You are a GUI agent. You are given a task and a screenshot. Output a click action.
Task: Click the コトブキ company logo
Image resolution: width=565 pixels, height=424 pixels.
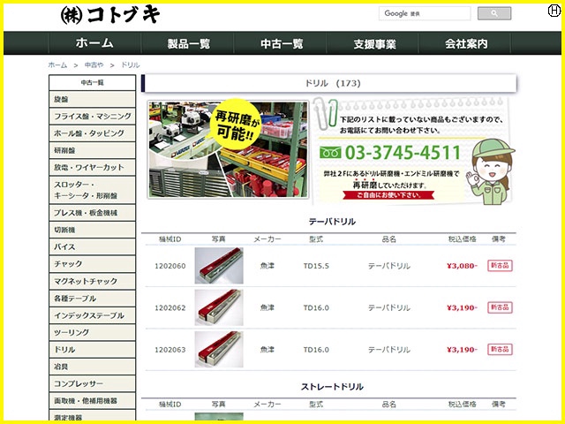tap(110, 14)
